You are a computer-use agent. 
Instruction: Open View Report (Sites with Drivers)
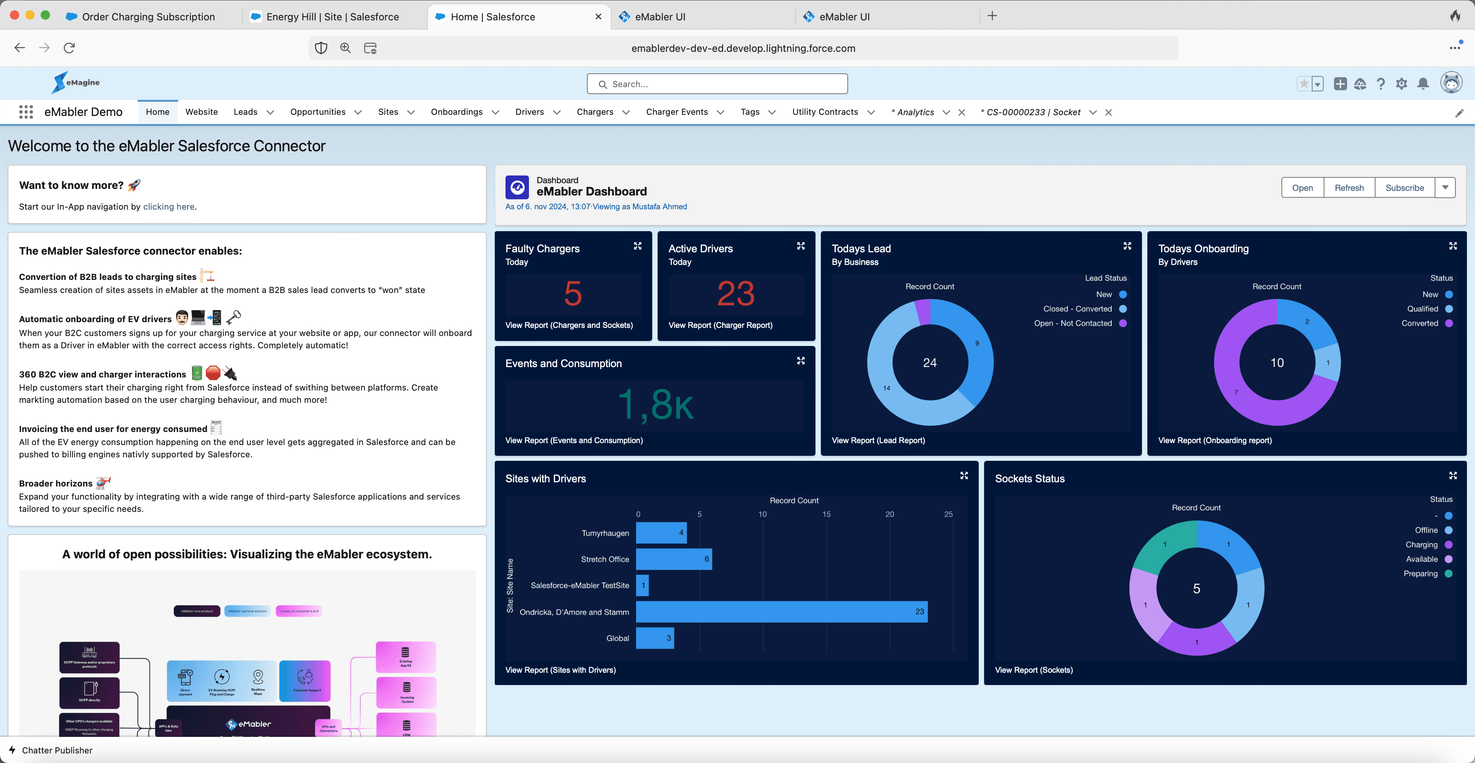point(560,670)
